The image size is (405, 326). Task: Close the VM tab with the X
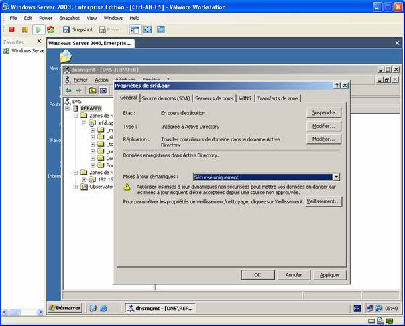pos(397,43)
